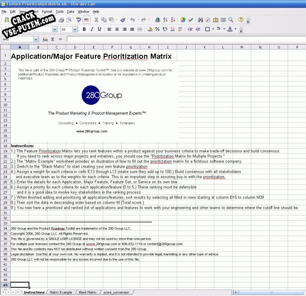Click the formula input line
306x296 pixels.
186,39
